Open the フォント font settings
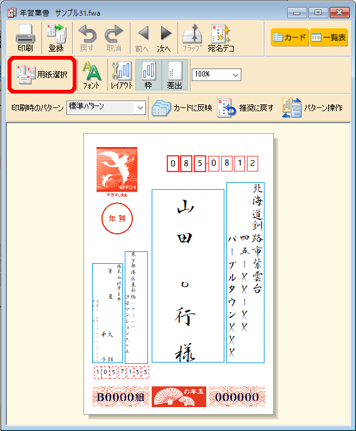 tap(92, 75)
